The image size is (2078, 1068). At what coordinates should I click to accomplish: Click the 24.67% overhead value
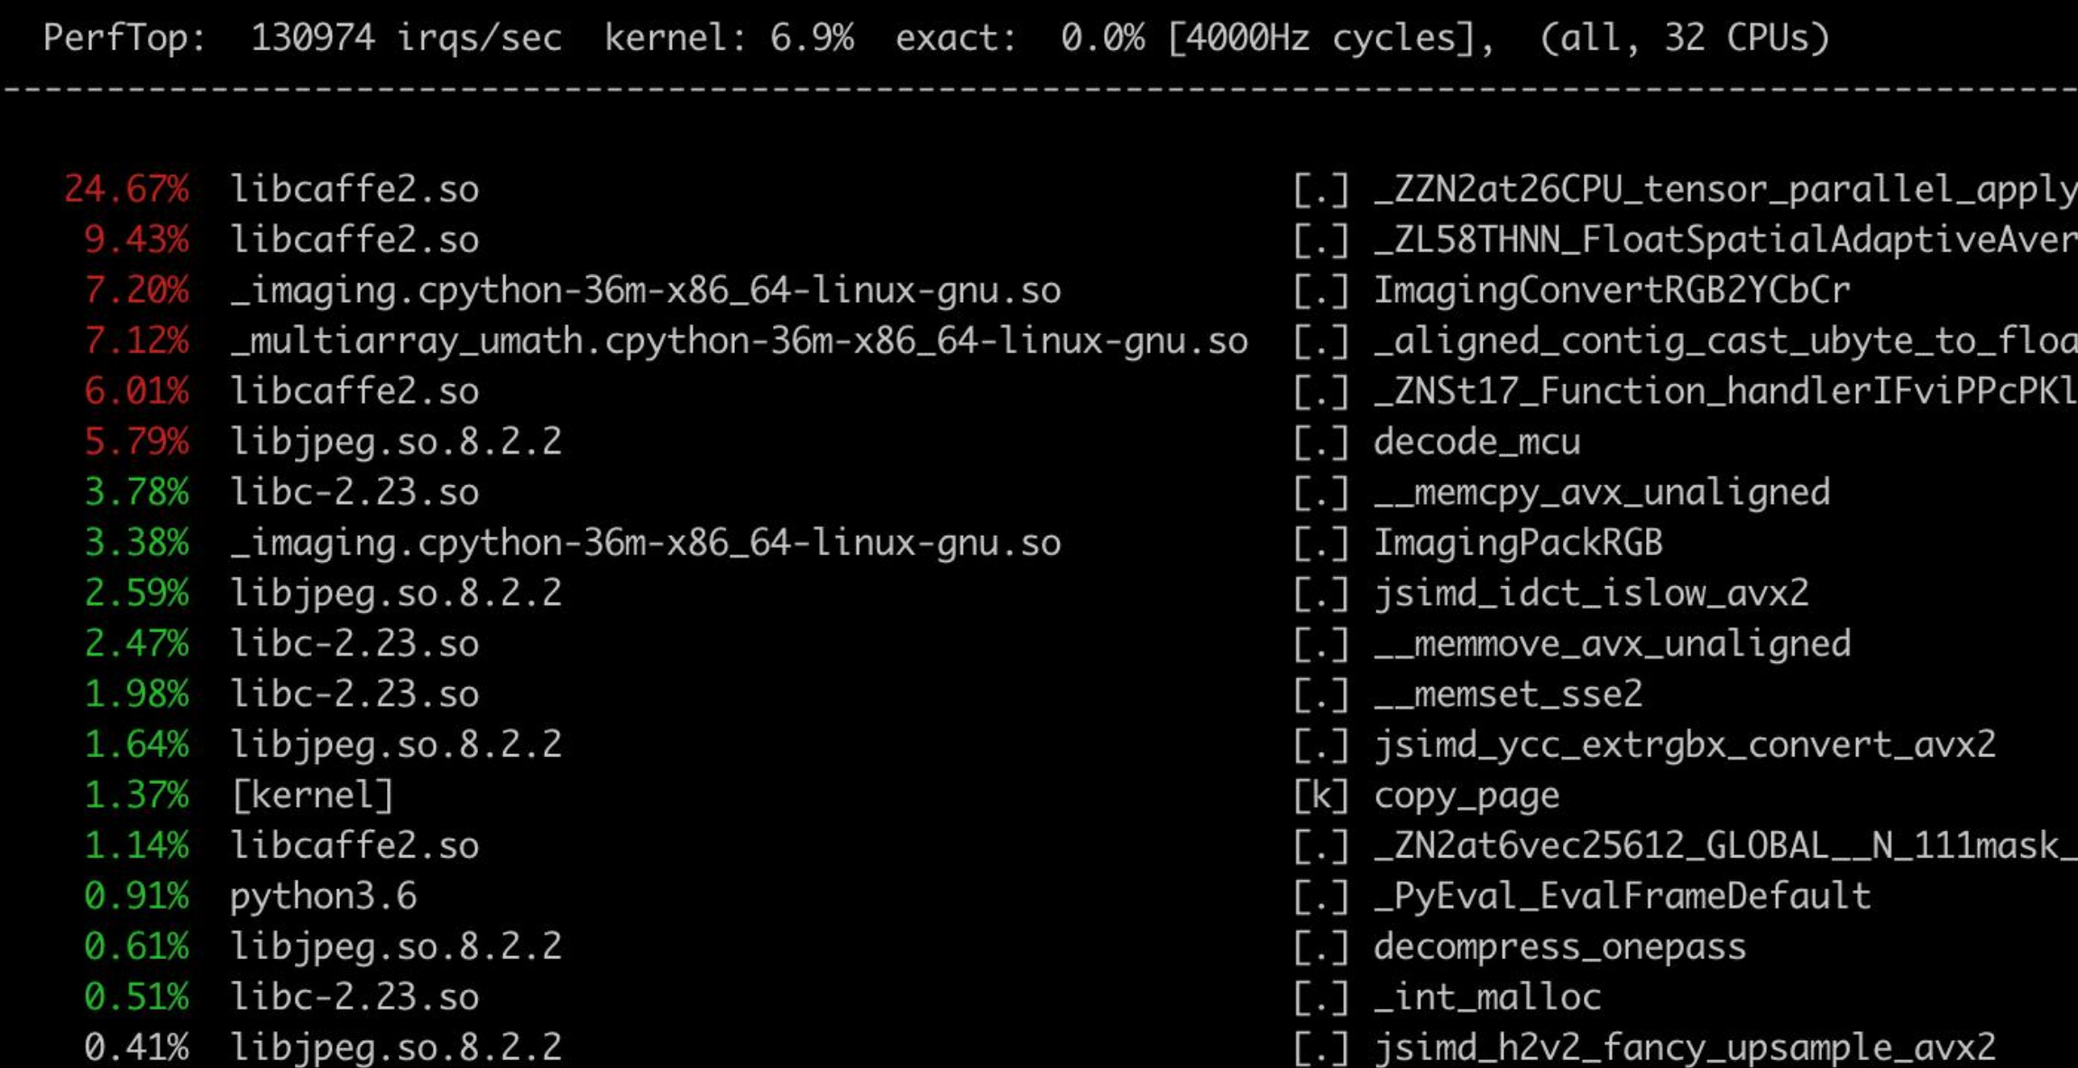[126, 189]
